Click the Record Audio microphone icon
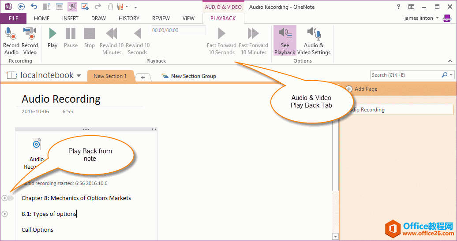The height and width of the screenshot is (241, 457). [x=11, y=34]
